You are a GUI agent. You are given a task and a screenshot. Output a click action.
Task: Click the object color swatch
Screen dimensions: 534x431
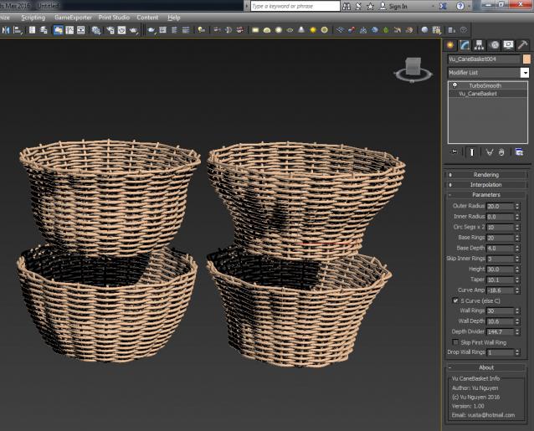click(526, 59)
